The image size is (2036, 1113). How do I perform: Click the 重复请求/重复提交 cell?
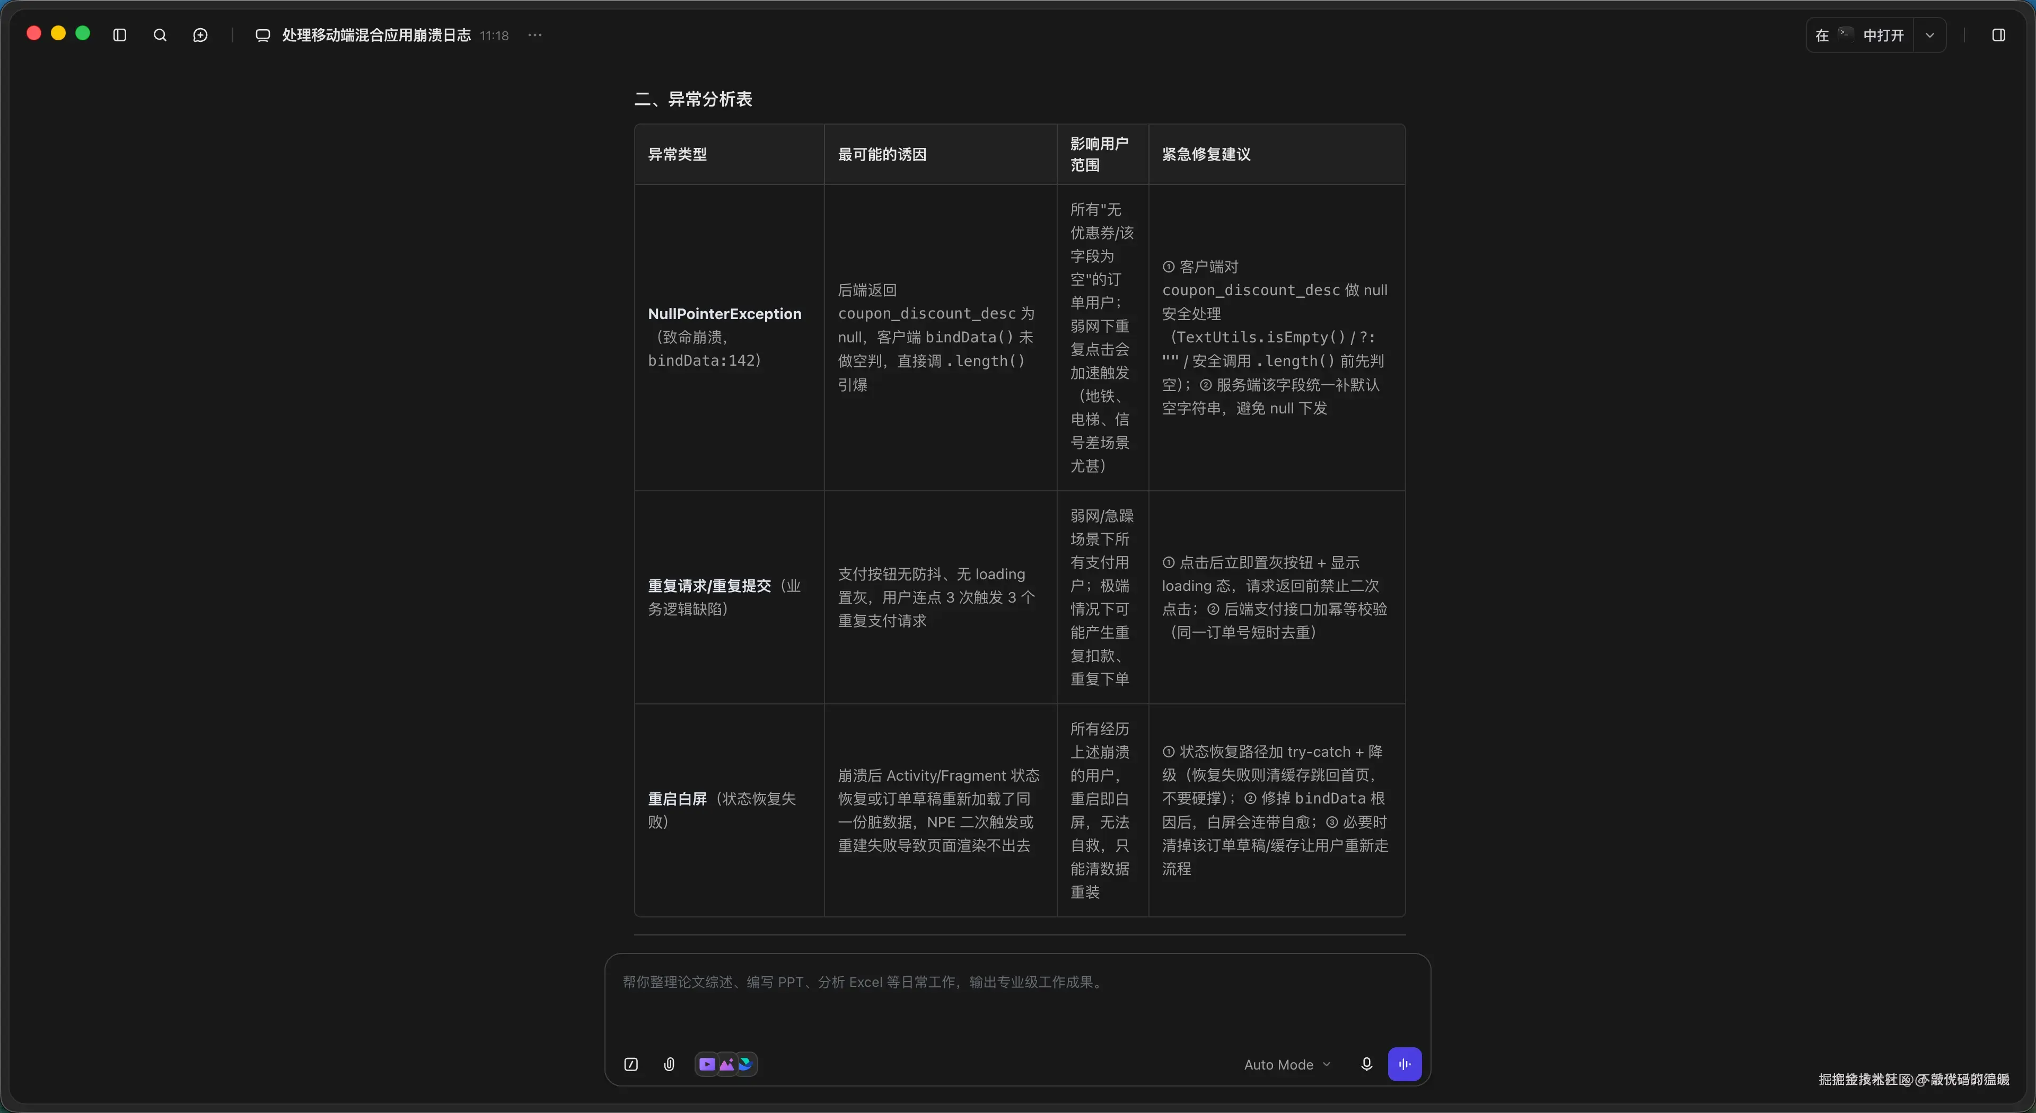[729, 597]
